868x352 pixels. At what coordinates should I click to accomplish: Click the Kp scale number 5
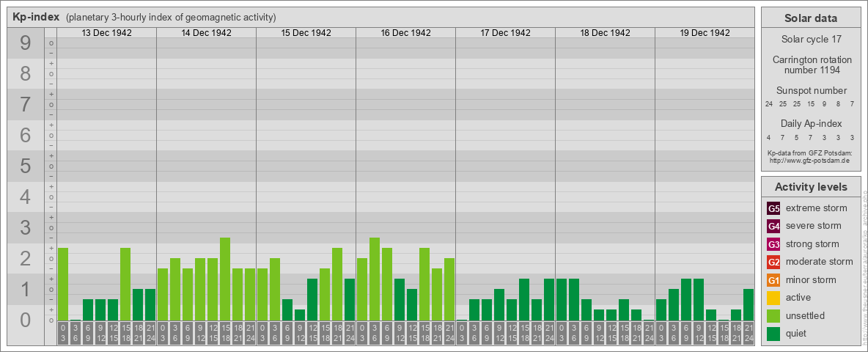26,166
